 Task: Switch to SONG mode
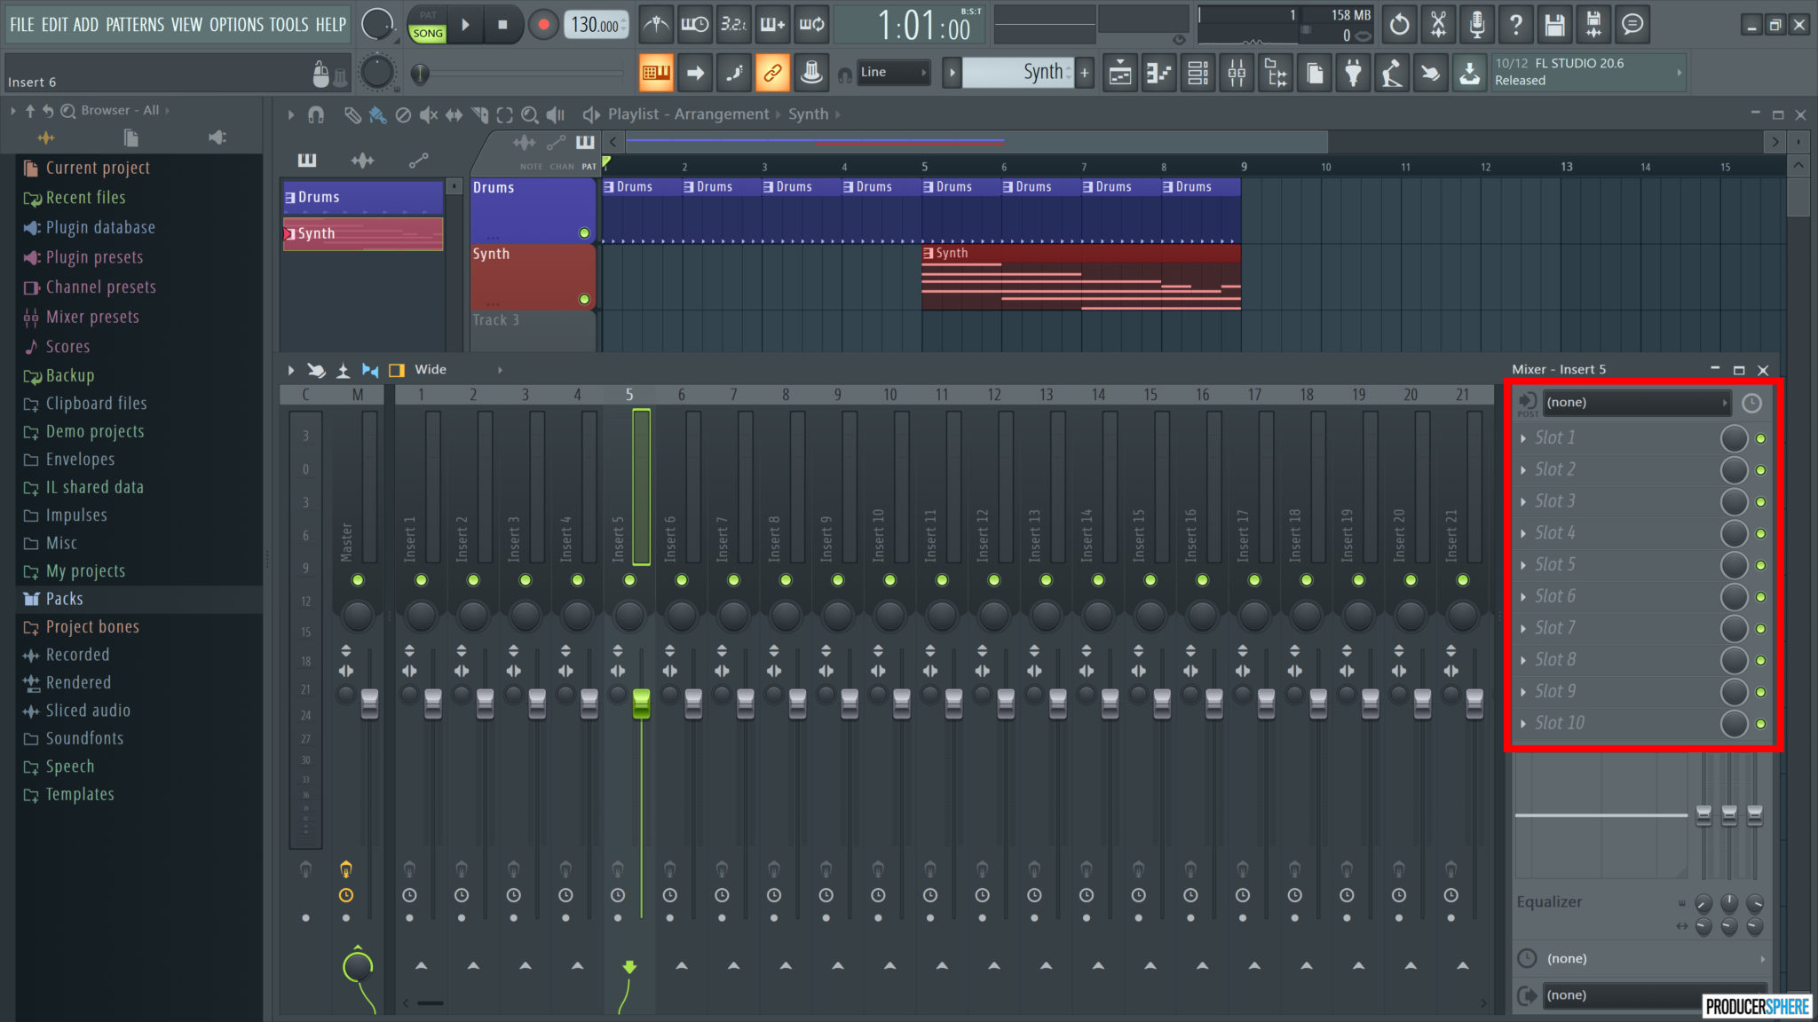click(428, 33)
